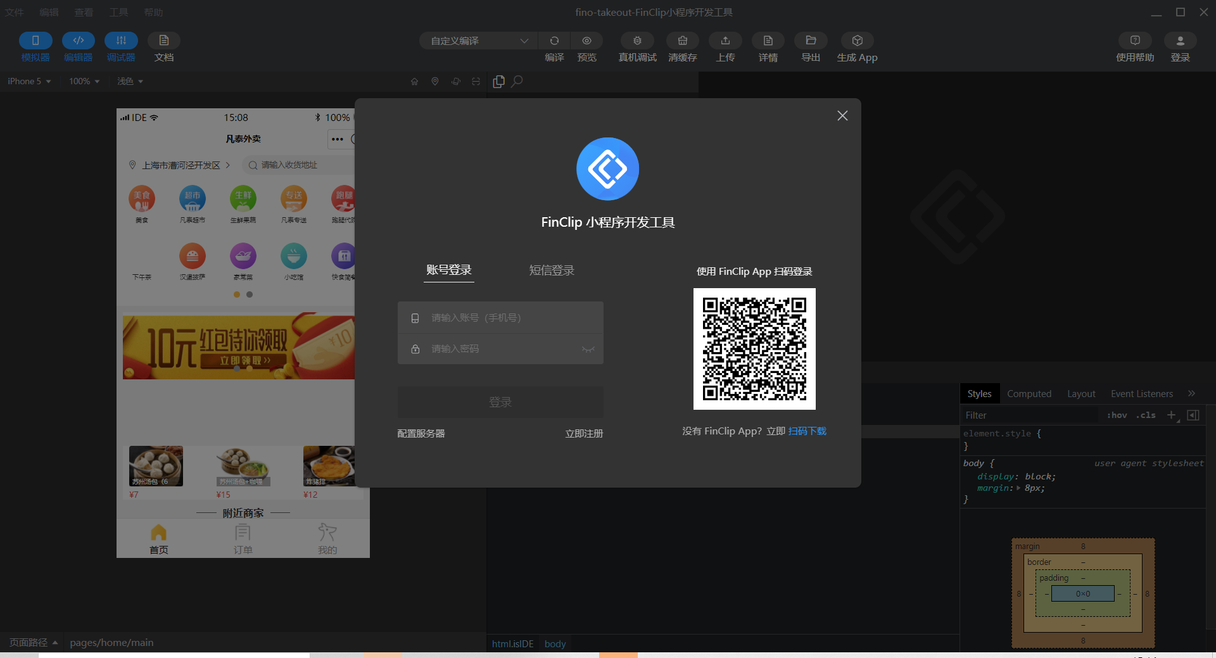The image size is (1216, 658).
Task: Click the 立即注册 register link
Action: point(584,434)
